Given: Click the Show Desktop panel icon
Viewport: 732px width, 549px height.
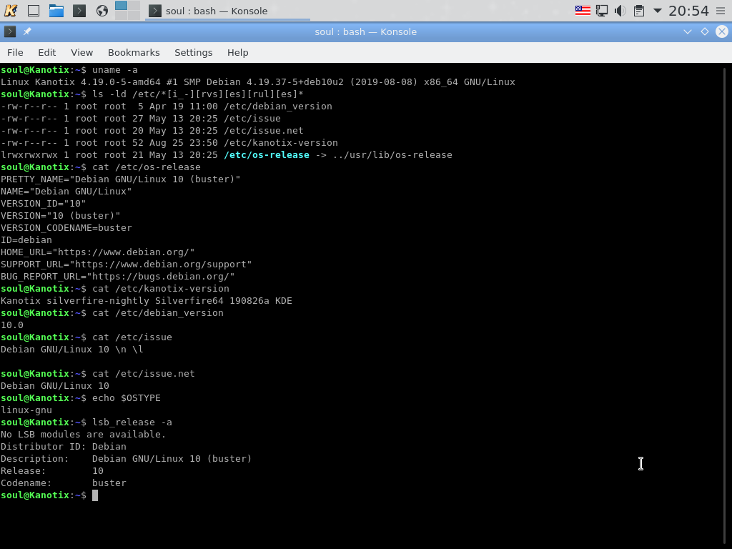Looking at the screenshot, I should (x=34, y=10).
